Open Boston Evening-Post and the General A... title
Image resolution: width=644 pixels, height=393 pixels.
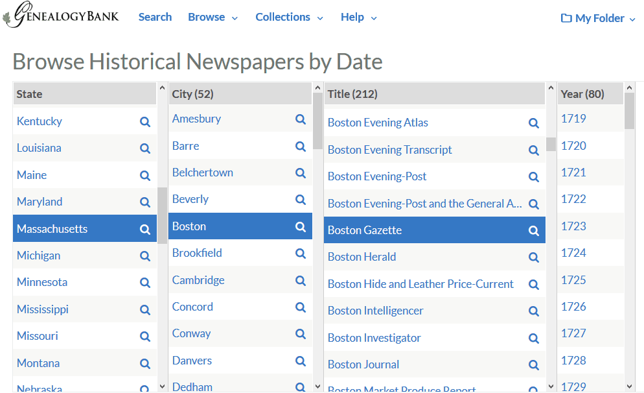(424, 204)
